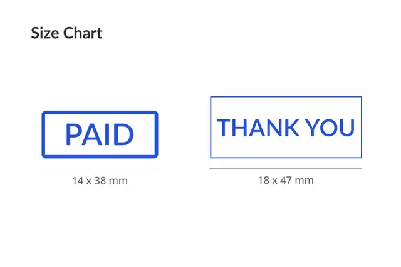The image size is (401, 267).
Task: Click the letter K in THANK
Action: pyautogui.click(x=292, y=128)
